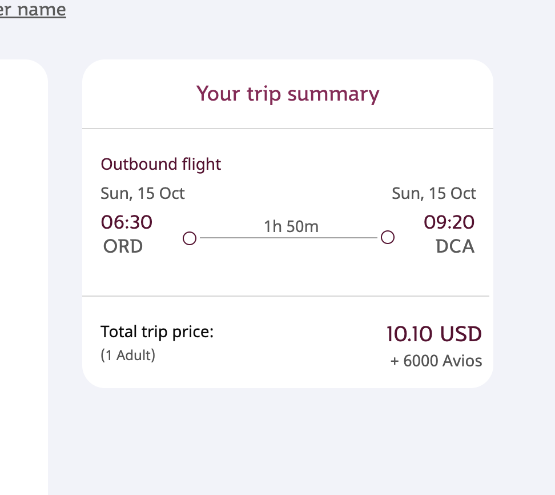The image size is (555, 495).
Task: Select the "Outbound flight" label
Action: [x=161, y=165]
